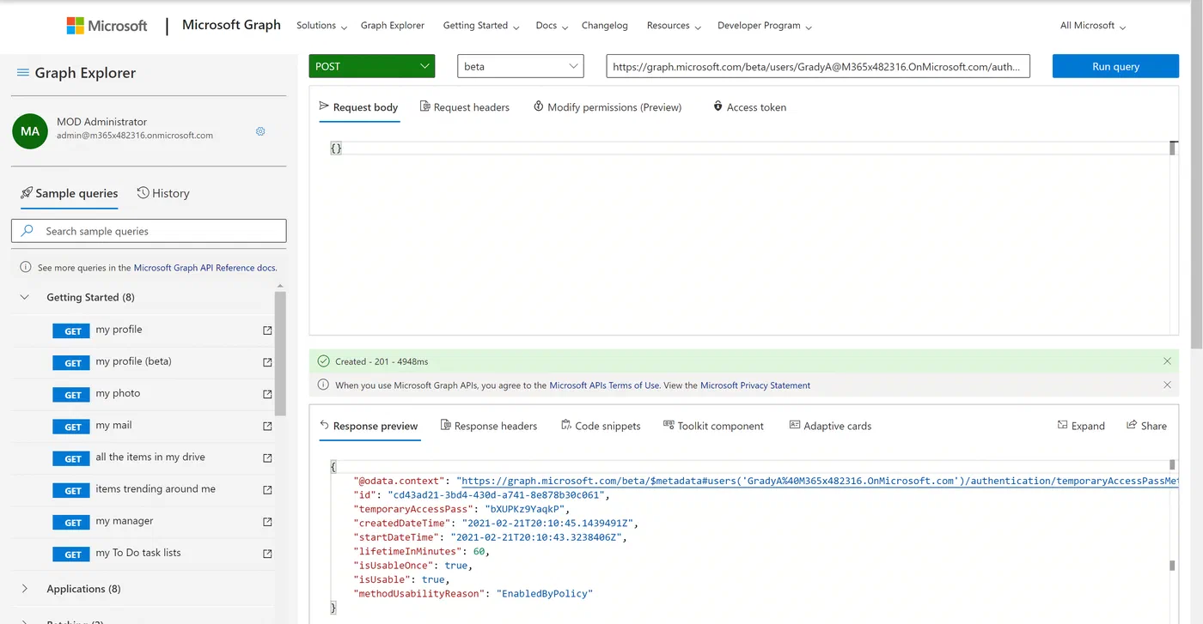Click the sample queries list scrollbar
This screenshot has height=624, width=1203.
tap(280, 354)
